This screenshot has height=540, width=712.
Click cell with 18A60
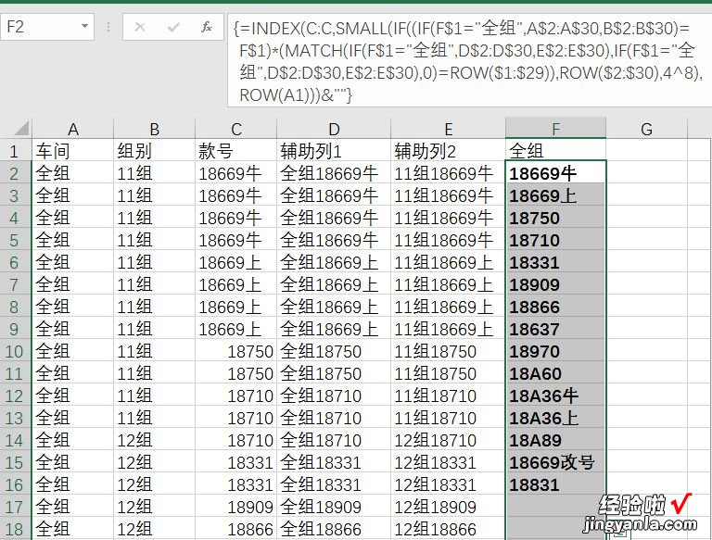pos(555,373)
